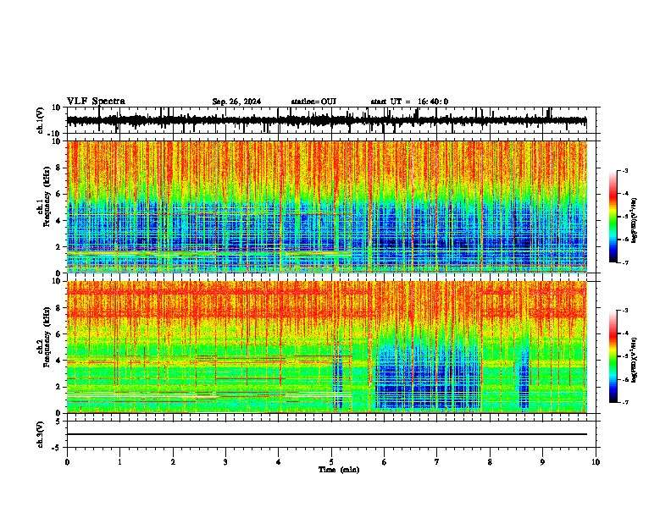The image size is (671, 518).
Task: Click the "-5" tick on ch.3 voltage axis
Action: (57, 448)
